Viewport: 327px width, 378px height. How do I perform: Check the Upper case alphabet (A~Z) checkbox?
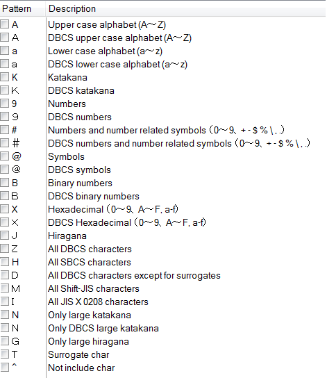(4, 24)
